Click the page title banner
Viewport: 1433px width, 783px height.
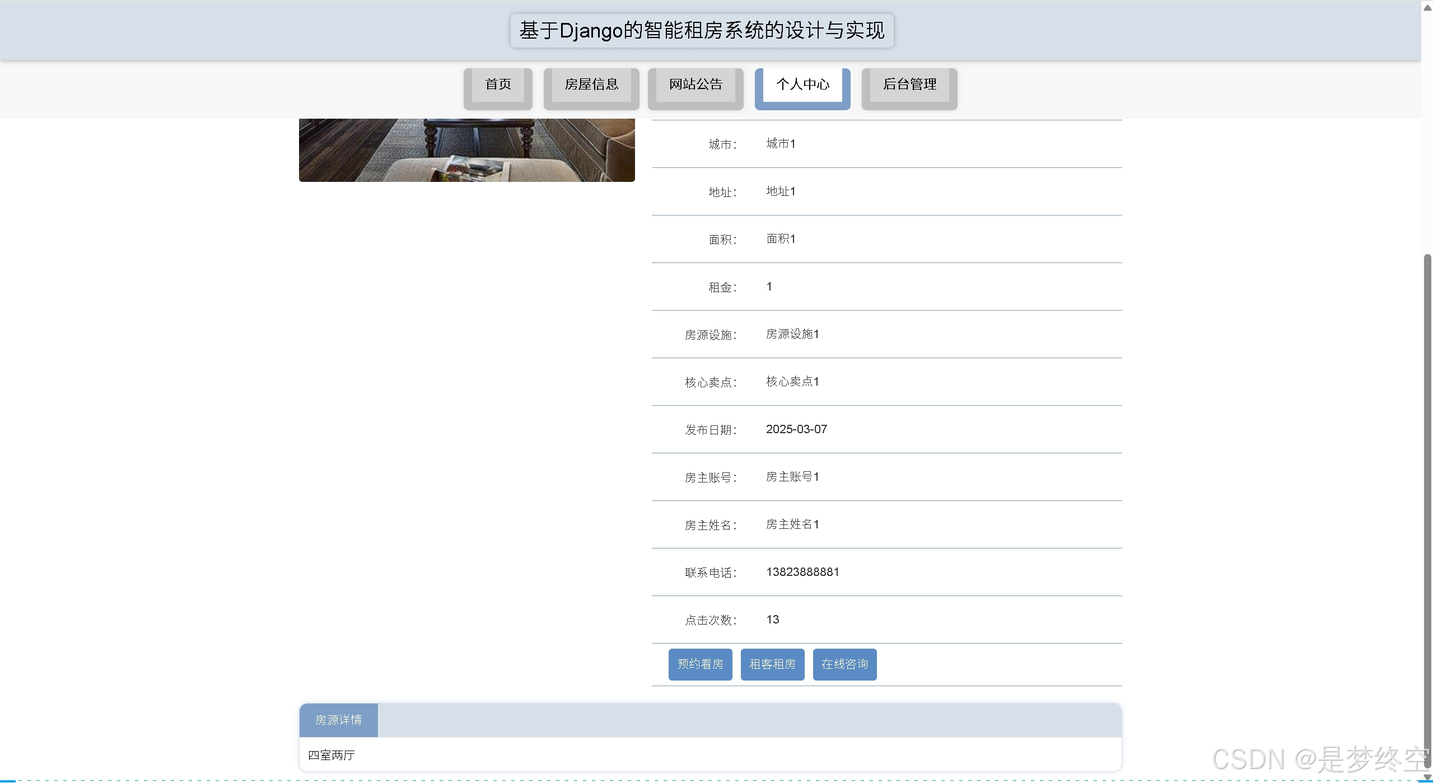(702, 31)
